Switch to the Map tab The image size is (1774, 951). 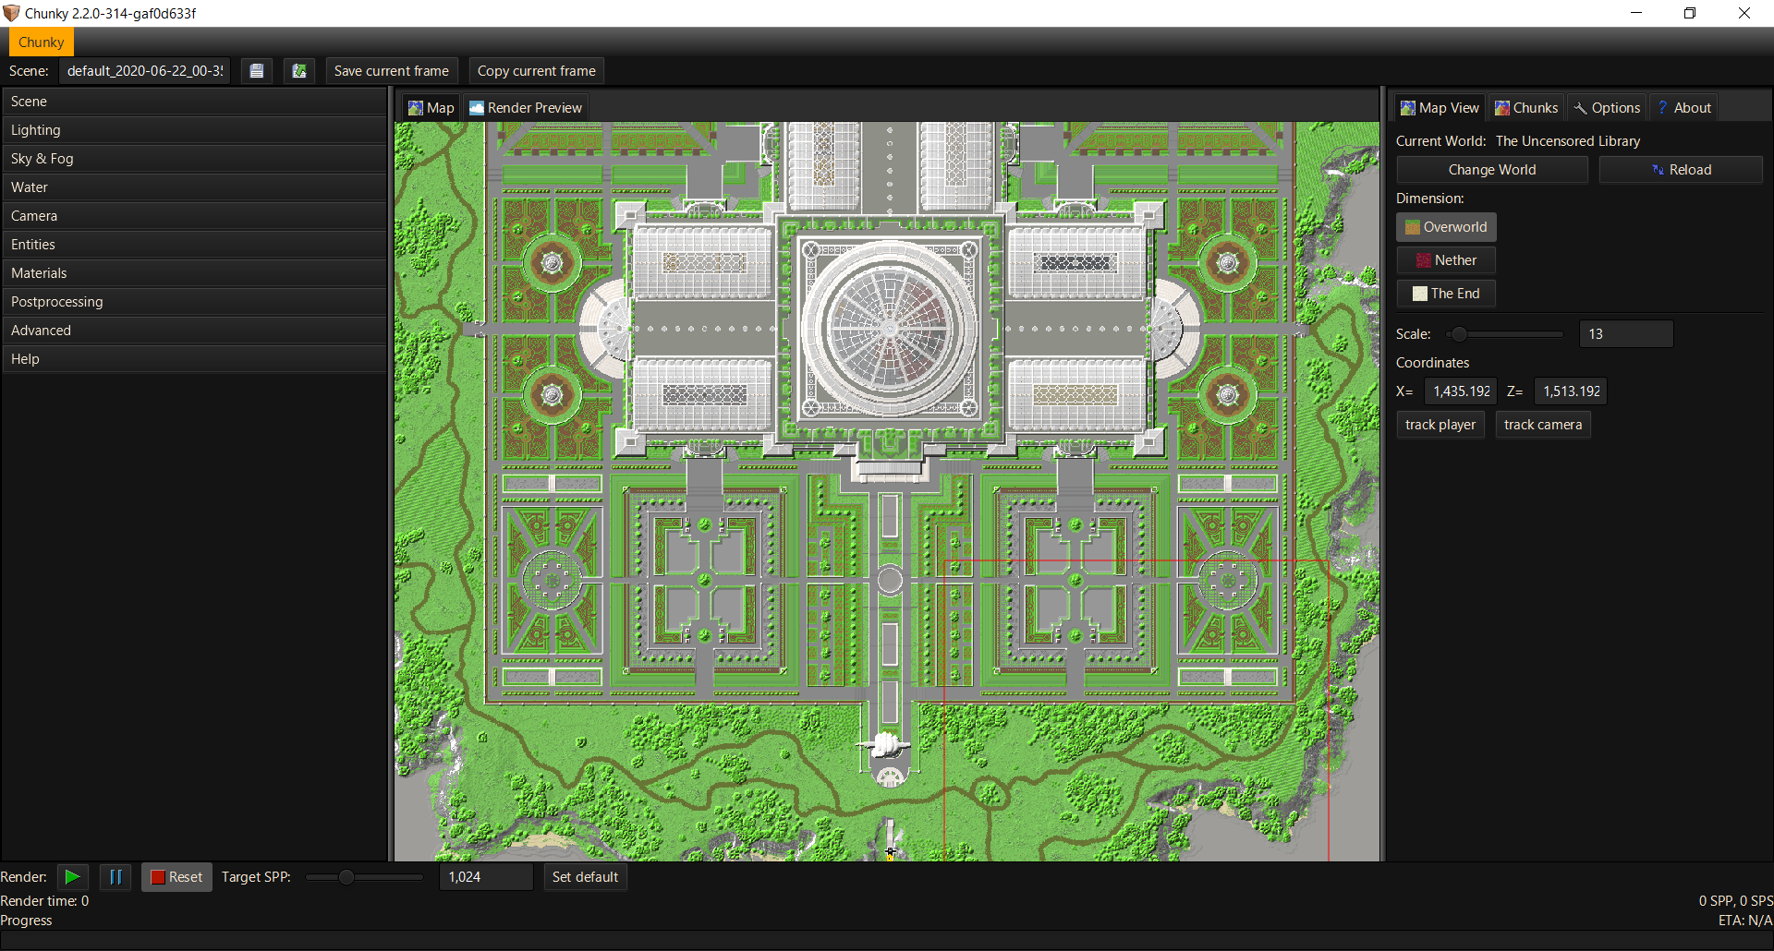[431, 108]
